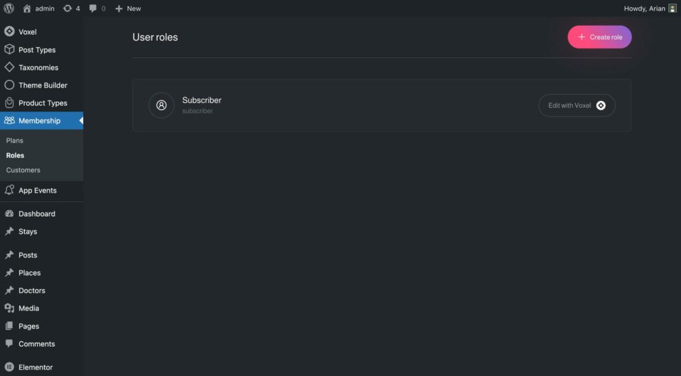The width and height of the screenshot is (681, 376).
Task: Click the Voxel logo icon in sidebar
Action: point(9,32)
